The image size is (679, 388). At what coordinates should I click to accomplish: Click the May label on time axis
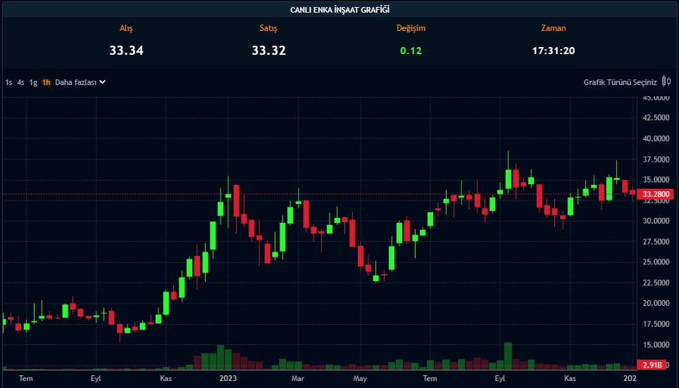360,378
